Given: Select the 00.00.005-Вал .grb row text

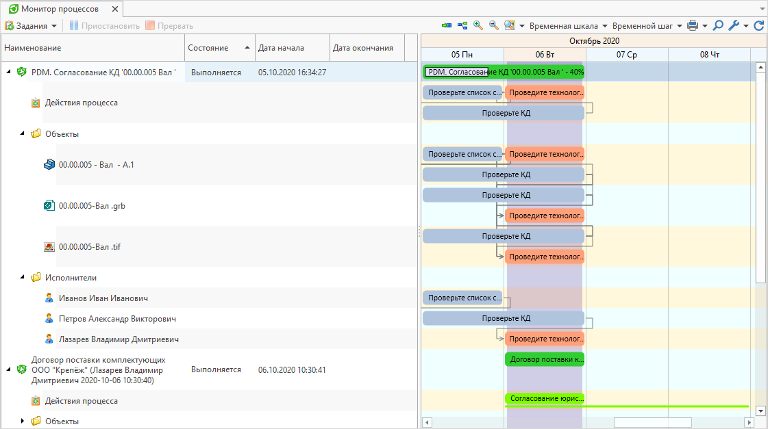Looking at the screenshot, I should tap(92, 206).
